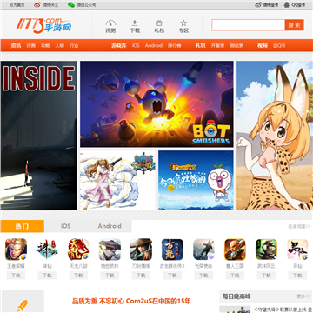Image resolution: width=313 pixels, height=313 pixels.
Task: Click 去游戏库>> link beside the tabs
Action: pyautogui.click(x=299, y=226)
